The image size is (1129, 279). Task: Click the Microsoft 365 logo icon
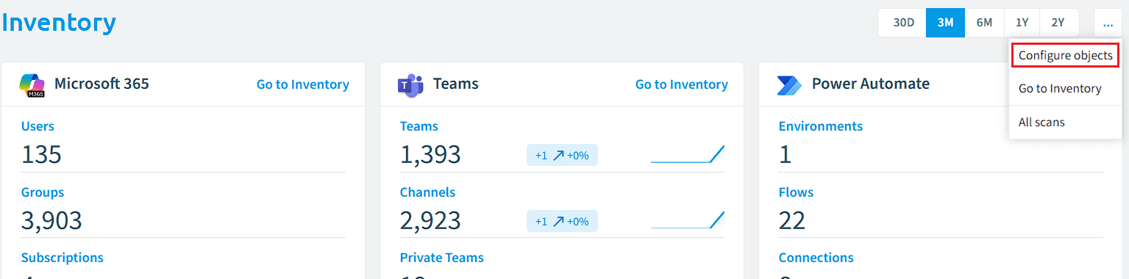pyautogui.click(x=32, y=85)
